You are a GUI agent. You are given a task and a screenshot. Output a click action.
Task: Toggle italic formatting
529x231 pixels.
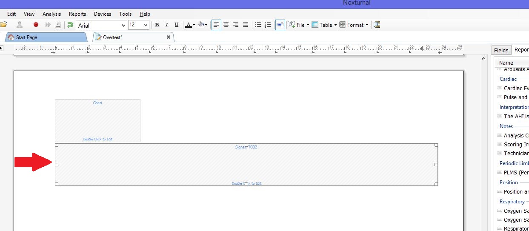tap(166, 25)
